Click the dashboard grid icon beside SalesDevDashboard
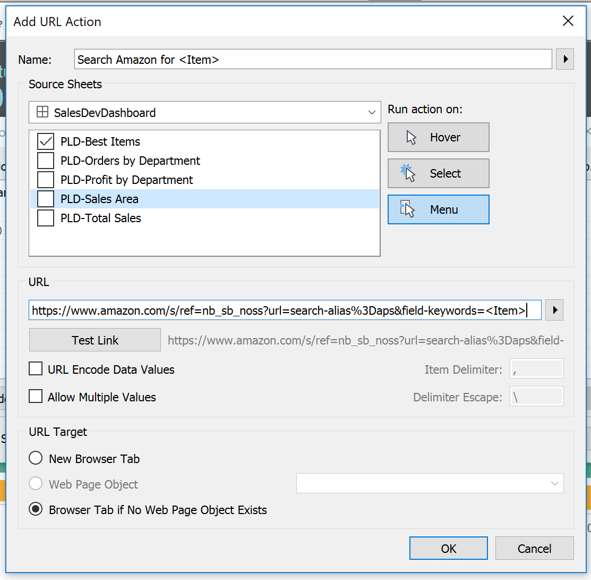Image resolution: width=591 pixels, height=580 pixels. (42, 112)
